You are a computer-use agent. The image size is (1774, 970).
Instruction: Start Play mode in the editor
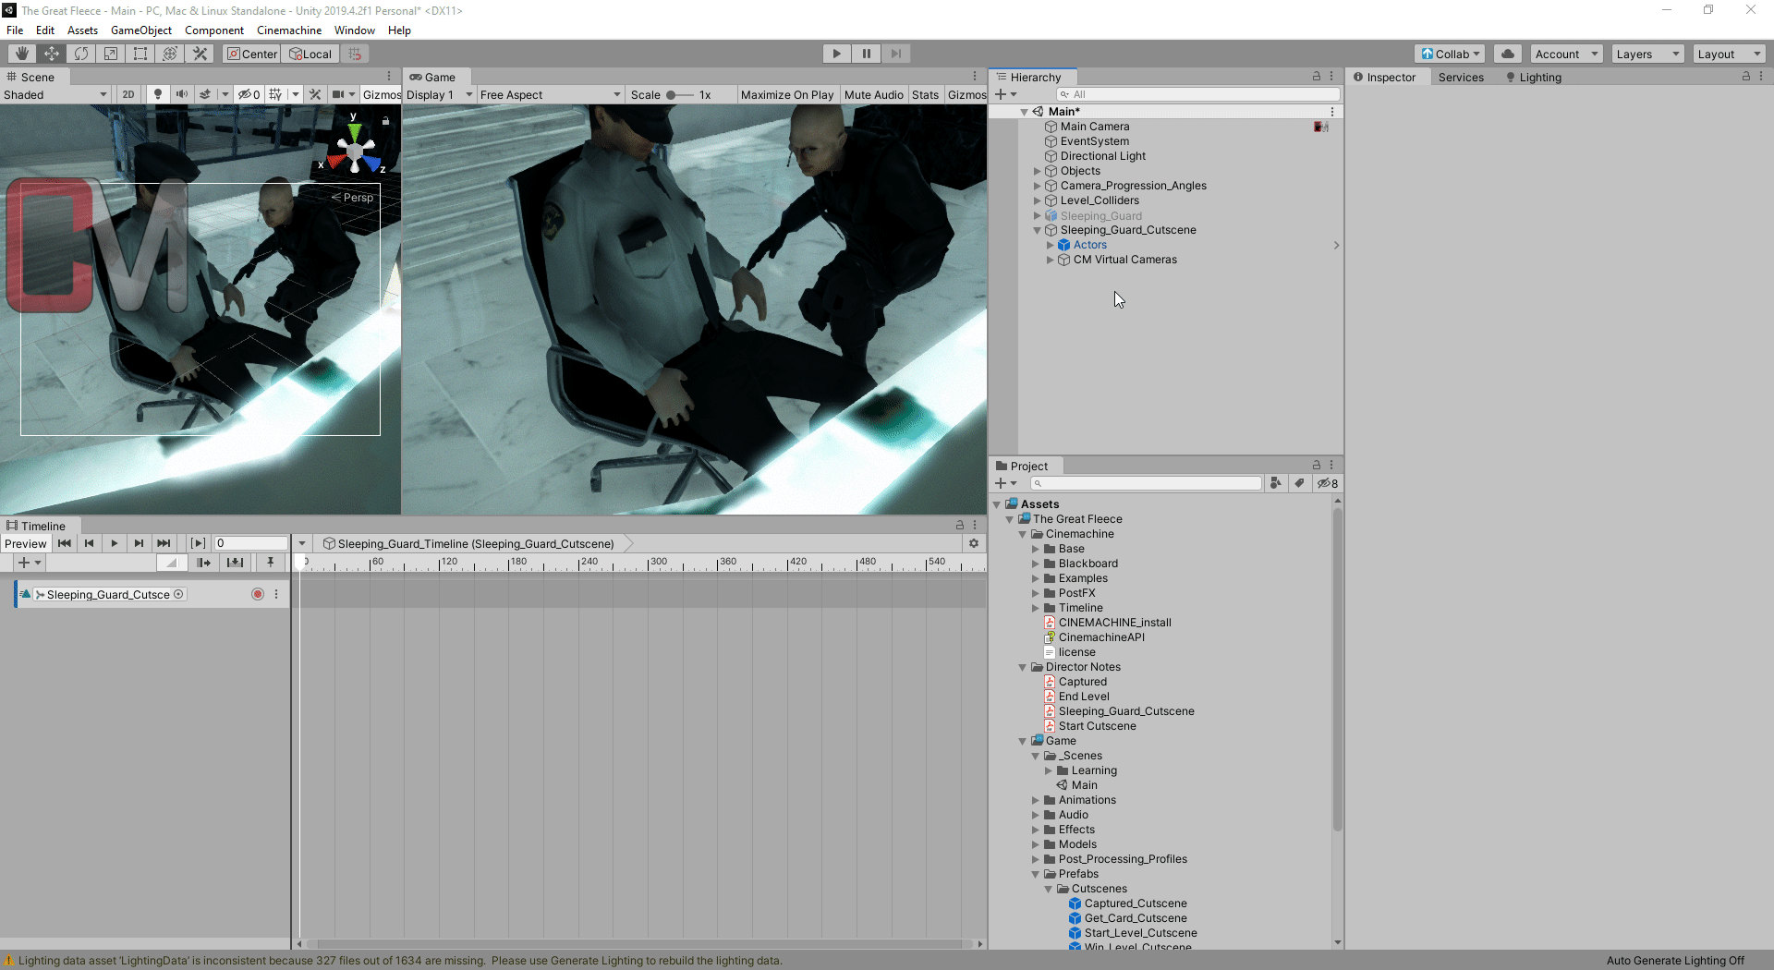point(837,54)
